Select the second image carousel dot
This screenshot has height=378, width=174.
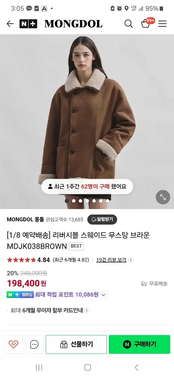coord(74,201)
